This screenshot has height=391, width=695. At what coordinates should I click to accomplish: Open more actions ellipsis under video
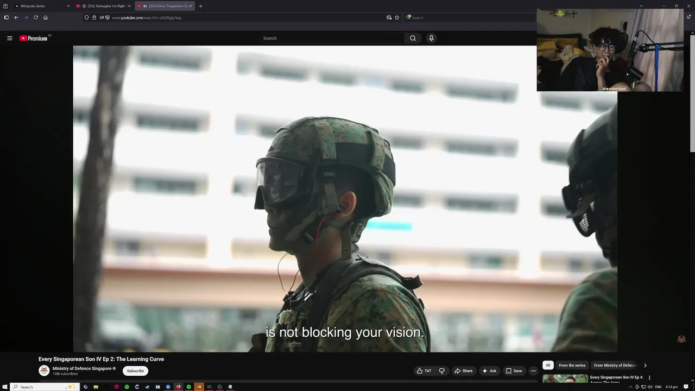(533, 371)
